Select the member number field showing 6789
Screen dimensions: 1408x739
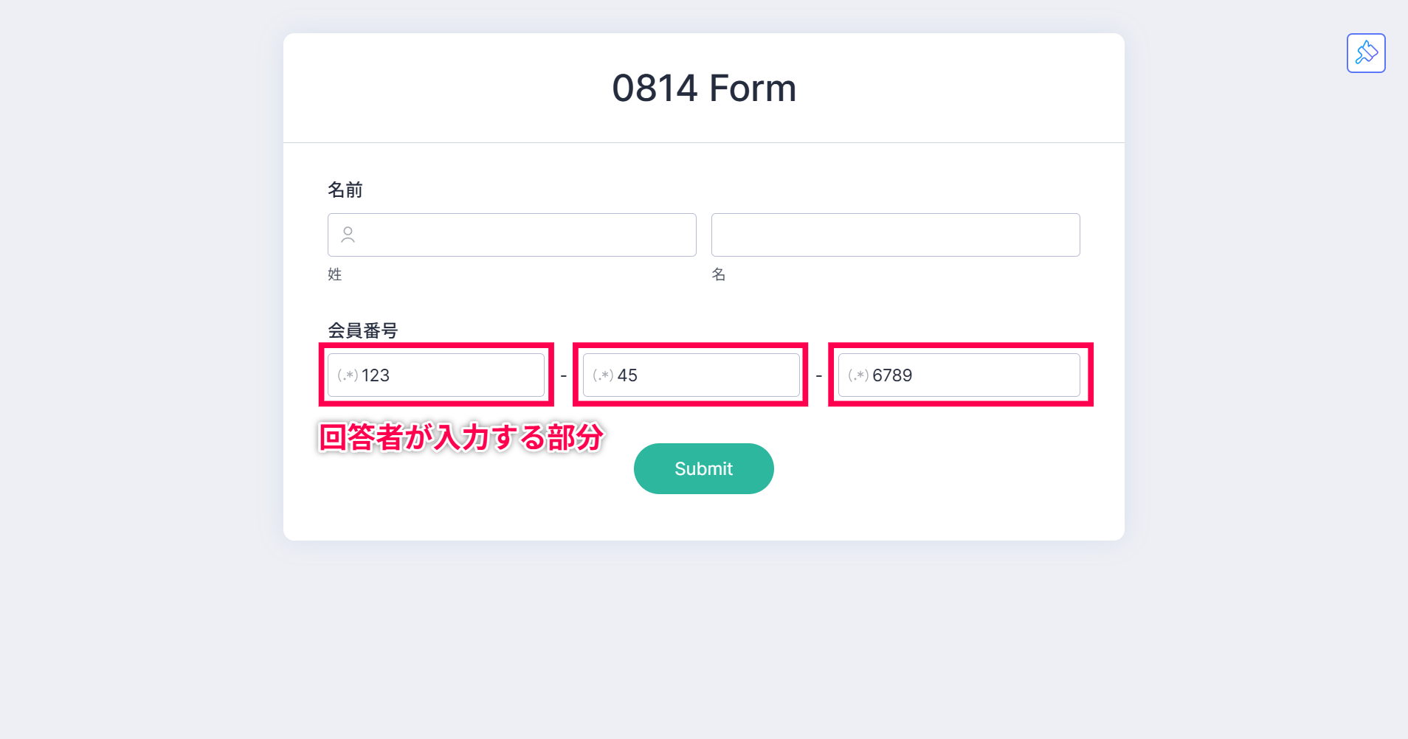coord(959,375)
